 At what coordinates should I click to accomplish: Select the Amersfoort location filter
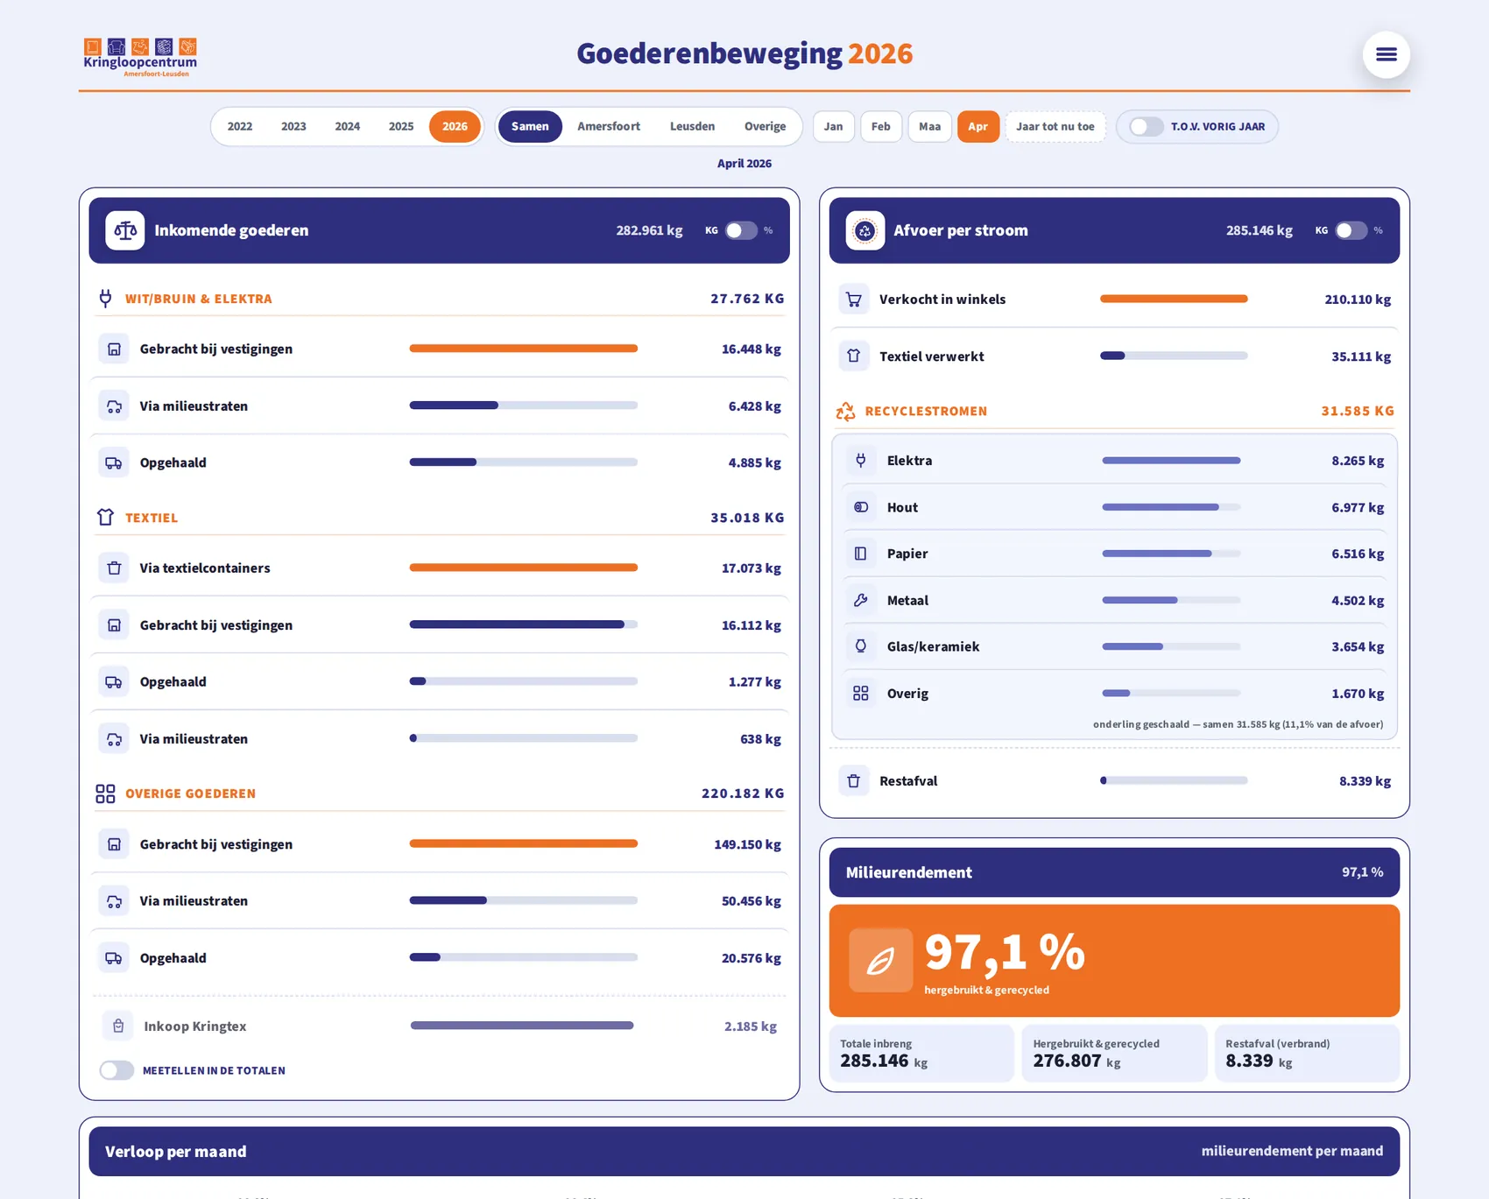pyautogui.click(x=609, y=127)
